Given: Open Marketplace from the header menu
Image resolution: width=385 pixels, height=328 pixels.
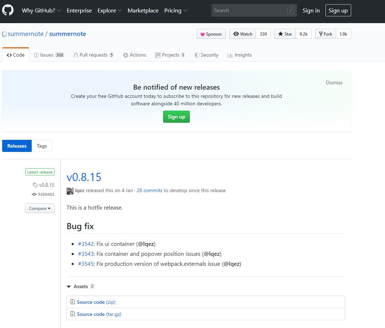Looking at the screenshot, I should (x=143, y=11).
